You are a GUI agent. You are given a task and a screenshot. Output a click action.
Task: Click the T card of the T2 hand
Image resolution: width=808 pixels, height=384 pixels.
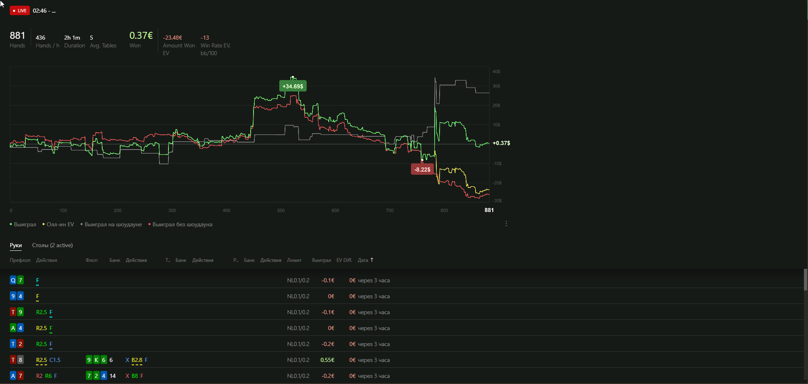[13, 344]
